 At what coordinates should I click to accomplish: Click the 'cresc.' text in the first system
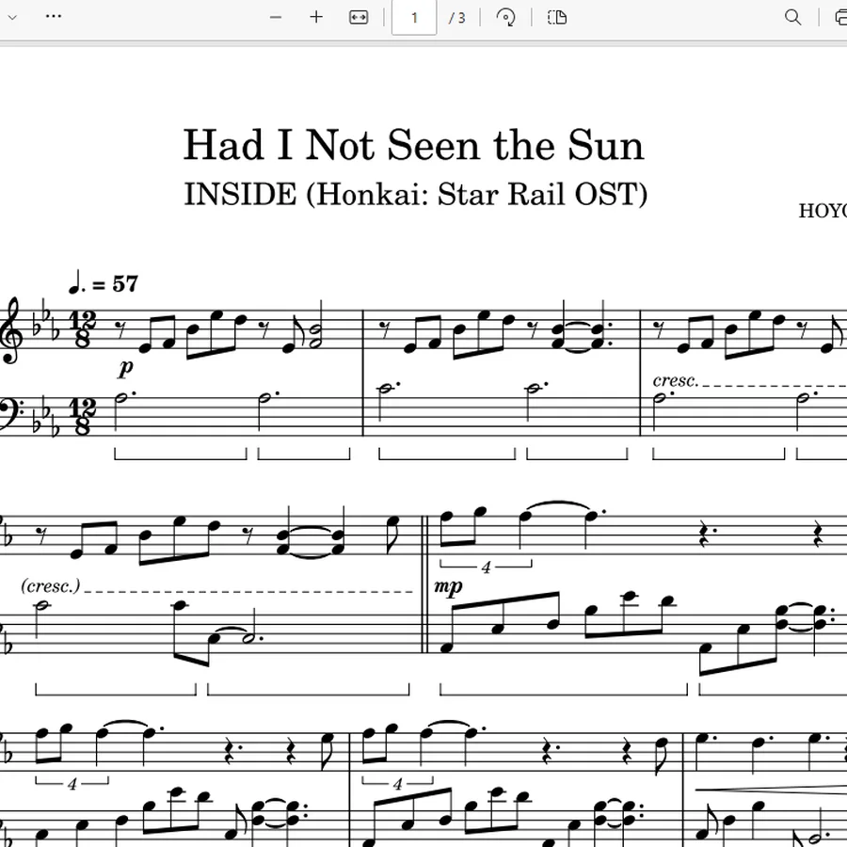click(x=675, y=380)
